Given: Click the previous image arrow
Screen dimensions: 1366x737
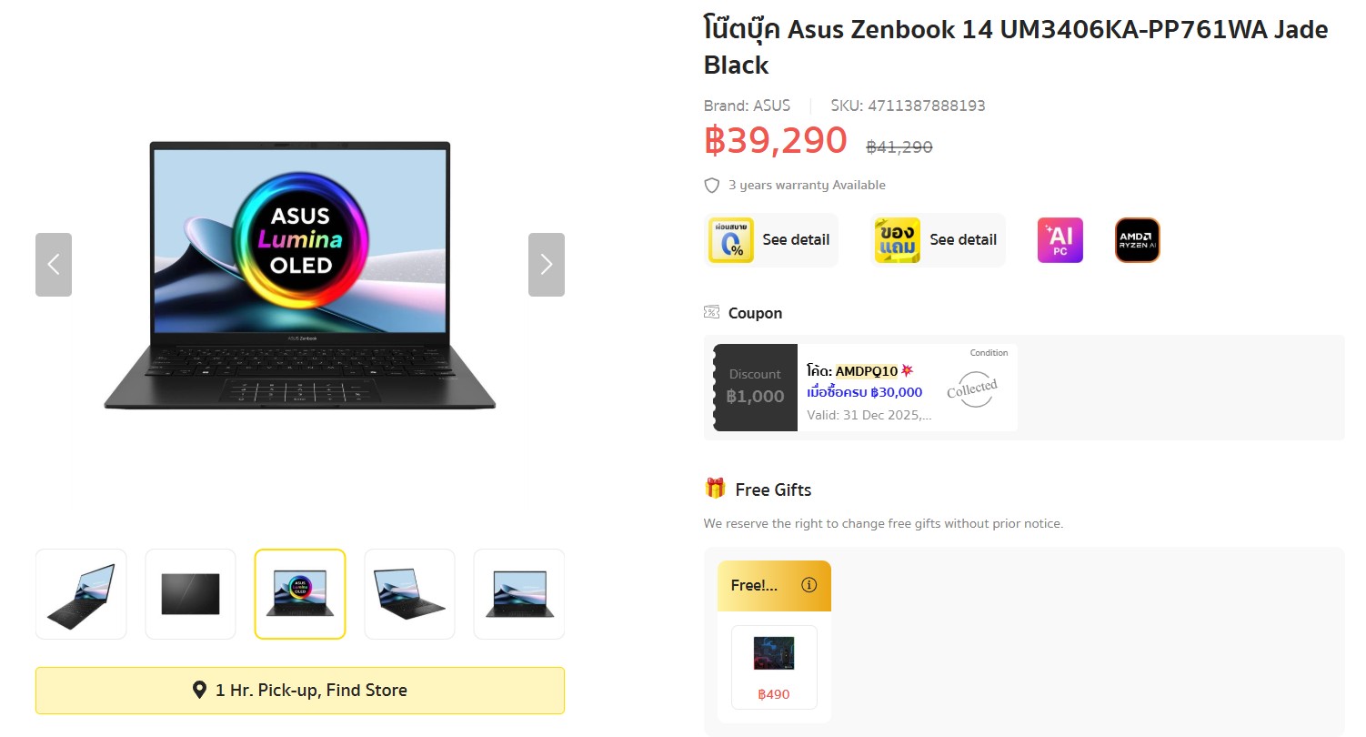Looking at the screenshot, I should point(54,265).
